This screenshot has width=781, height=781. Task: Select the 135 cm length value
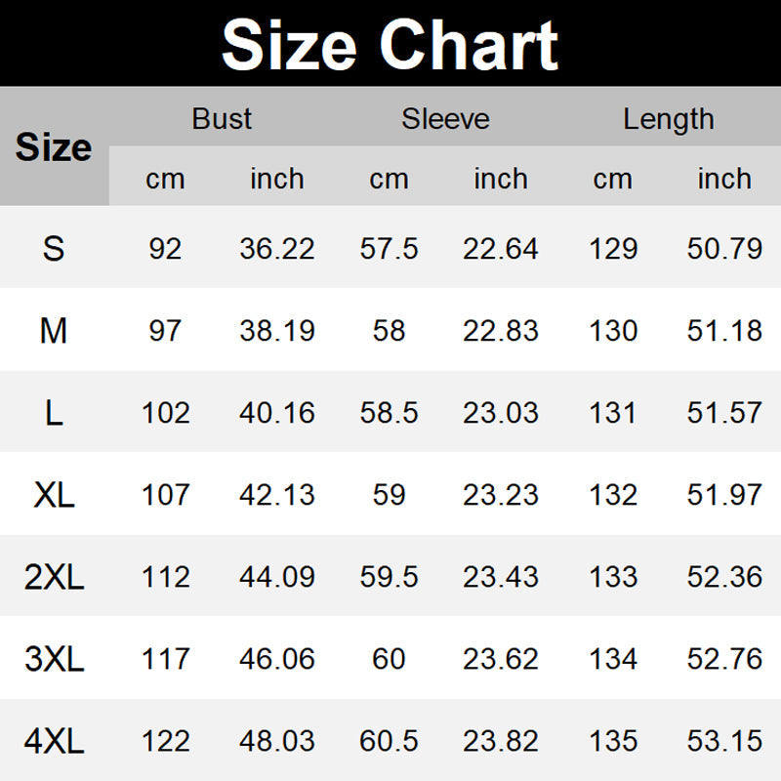(x=613, y=741)
